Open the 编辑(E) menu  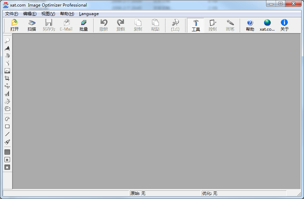click(30, 14)
